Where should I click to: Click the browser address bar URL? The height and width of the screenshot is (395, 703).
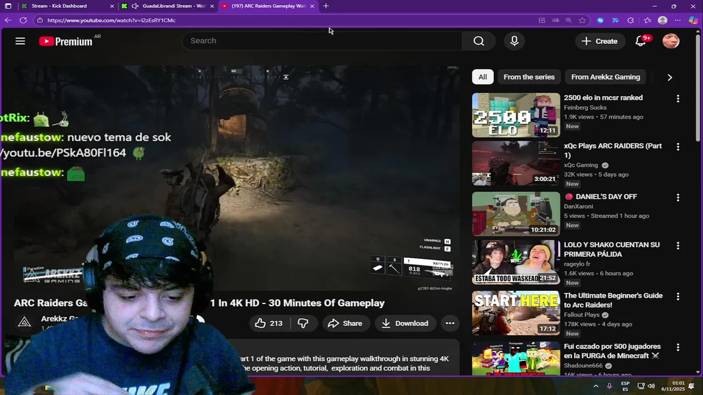coord(111,20)
